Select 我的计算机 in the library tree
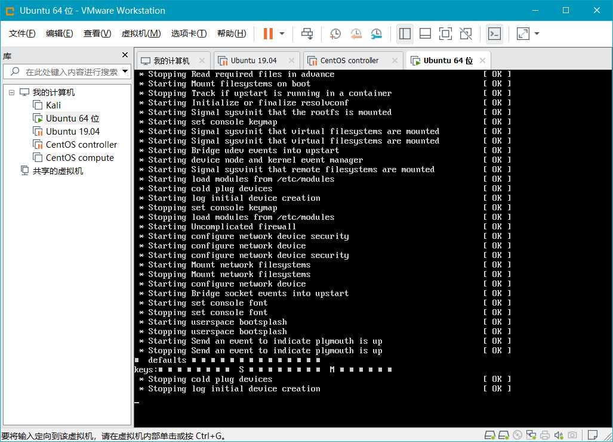Image resolution: width=613 pixels, height=442 pixels. 53,92
